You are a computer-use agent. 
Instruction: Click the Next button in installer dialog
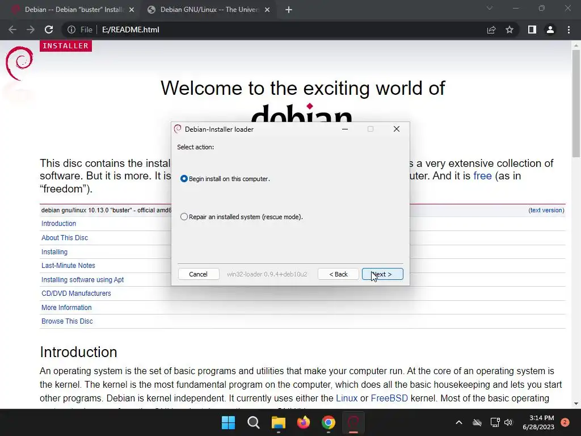tap(382, 274)
